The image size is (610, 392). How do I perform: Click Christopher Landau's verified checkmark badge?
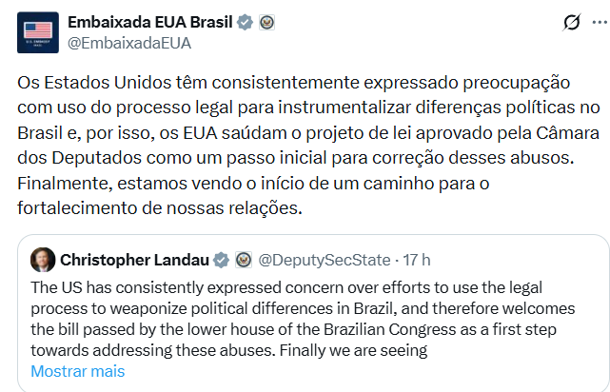[x=221, y=260]
